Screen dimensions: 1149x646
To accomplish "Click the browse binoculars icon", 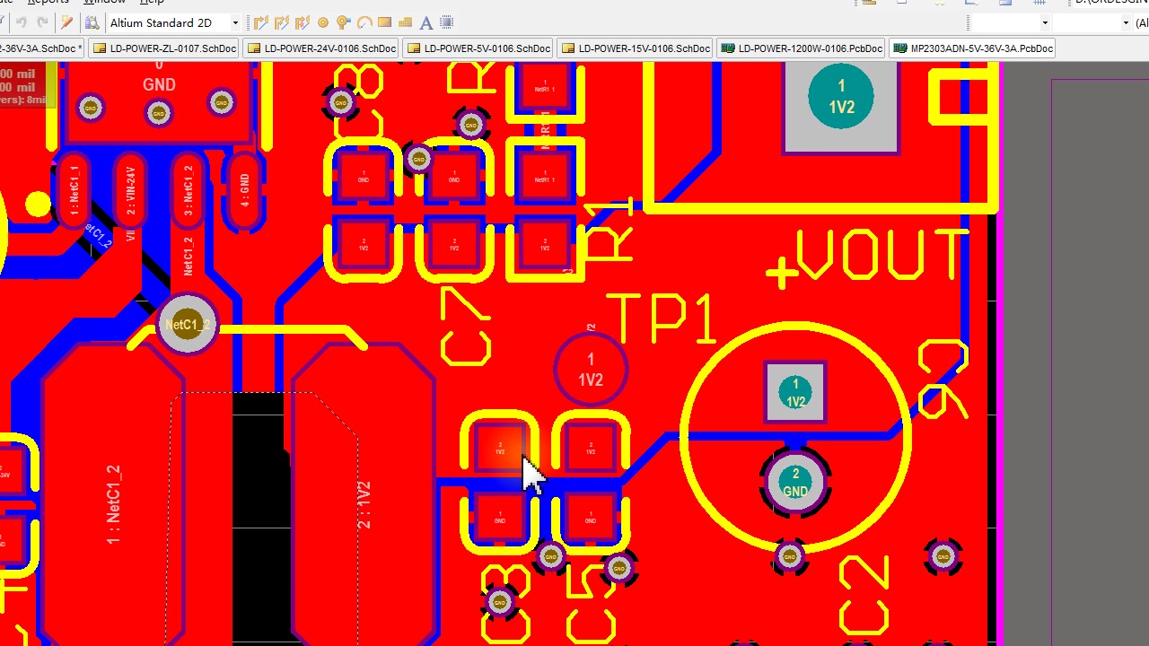I will point(92,22).
